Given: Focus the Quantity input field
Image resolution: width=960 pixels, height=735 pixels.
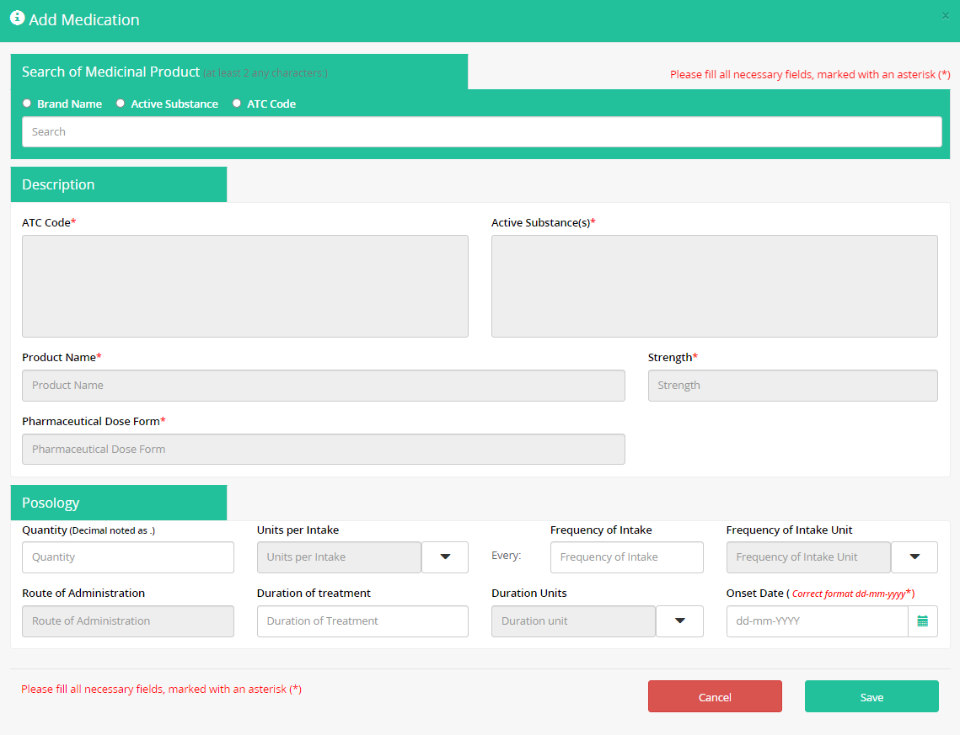Looking at the screenshot, I should [127, 557].
